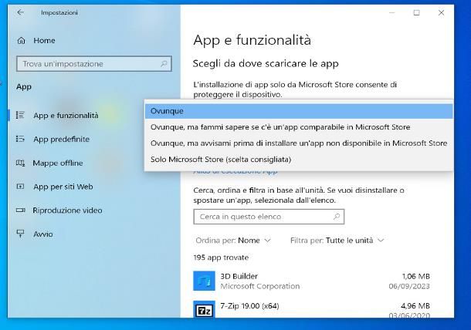
Task: Click Microsoft Corporation publisher text
Action: point(260,286)
